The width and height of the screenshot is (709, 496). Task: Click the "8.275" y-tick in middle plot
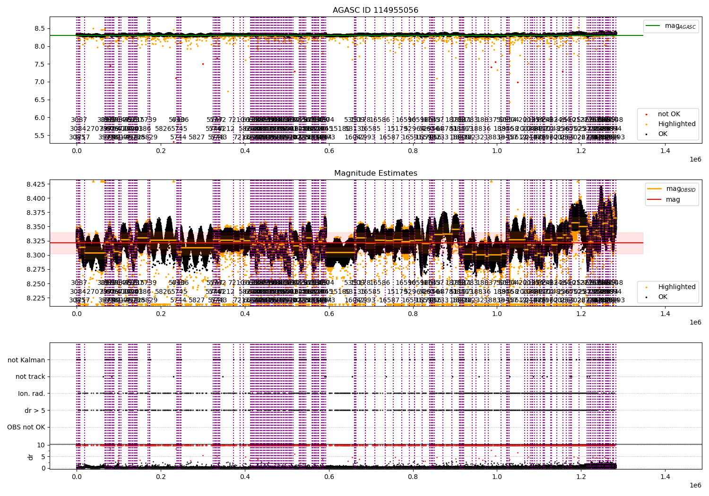pyautogui.click(x=36, y=270)
